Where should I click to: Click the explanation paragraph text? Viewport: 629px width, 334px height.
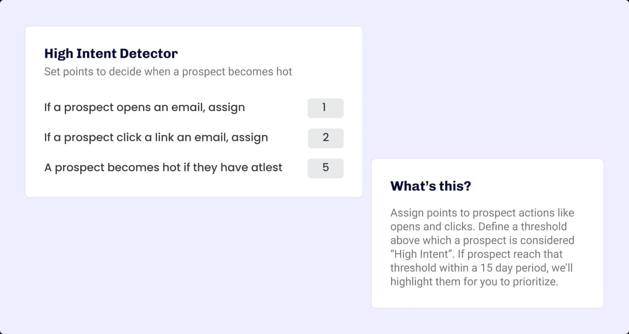click(481, 247)
